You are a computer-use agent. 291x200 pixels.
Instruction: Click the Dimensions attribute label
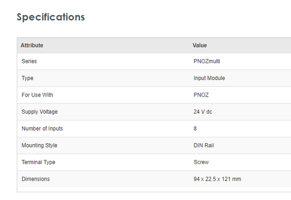click(x=35, y=179)
